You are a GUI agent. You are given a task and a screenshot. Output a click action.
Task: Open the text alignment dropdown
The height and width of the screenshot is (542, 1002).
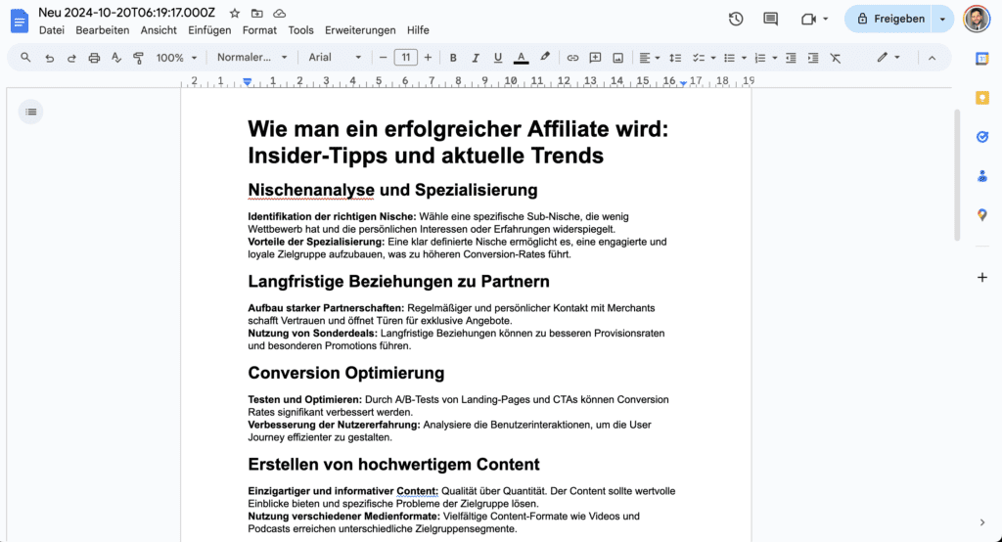tap(650, 58)
